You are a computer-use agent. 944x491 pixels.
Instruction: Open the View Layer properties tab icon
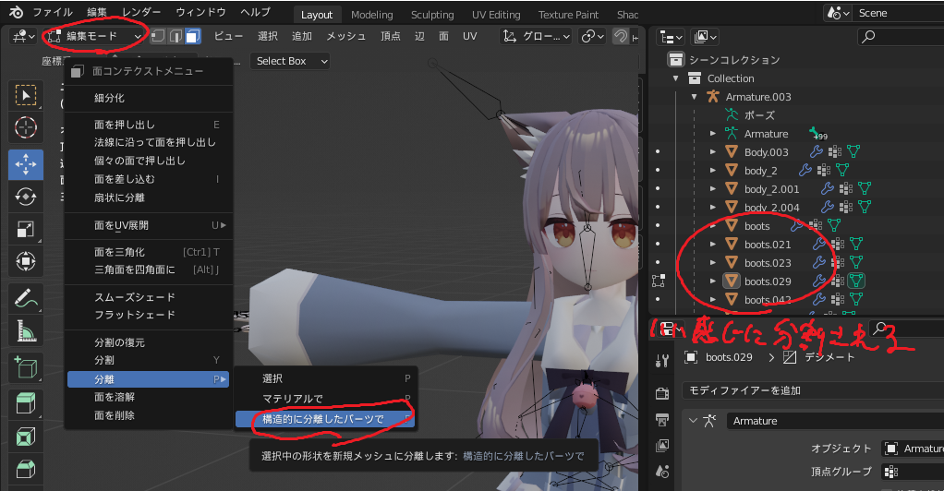tap(662, 445)
